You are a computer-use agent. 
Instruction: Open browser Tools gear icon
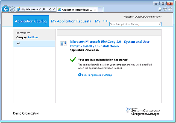170,9
